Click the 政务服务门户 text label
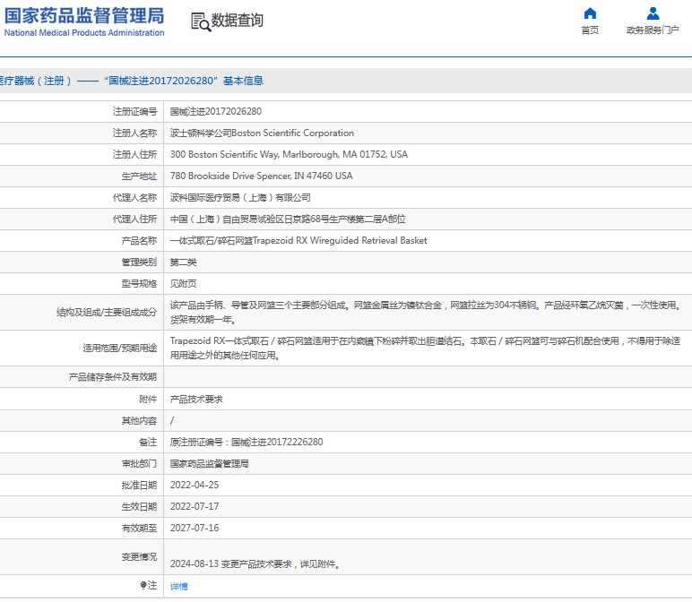 tap(653, 30)
